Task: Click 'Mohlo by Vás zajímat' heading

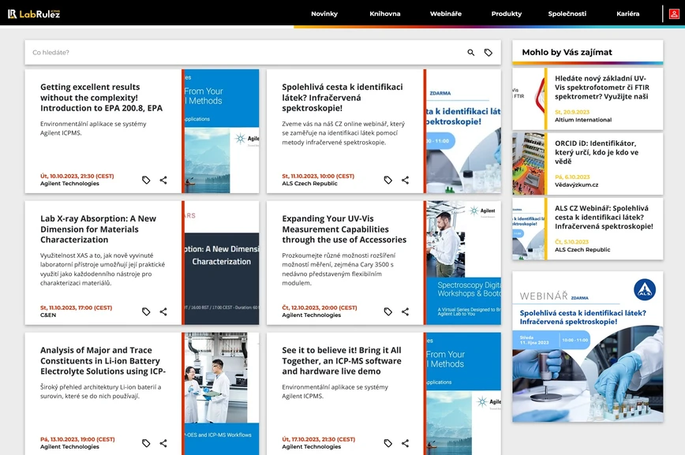Action: (x=567, y=52)
